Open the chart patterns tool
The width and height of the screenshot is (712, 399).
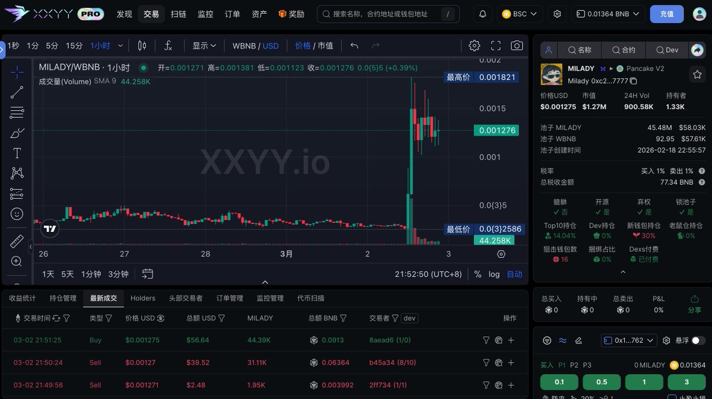tap(17, 173)
